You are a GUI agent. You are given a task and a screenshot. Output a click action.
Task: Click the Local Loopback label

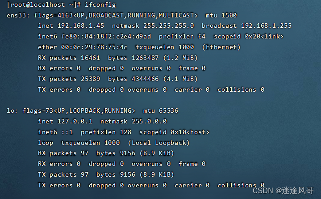click(158, 143)
